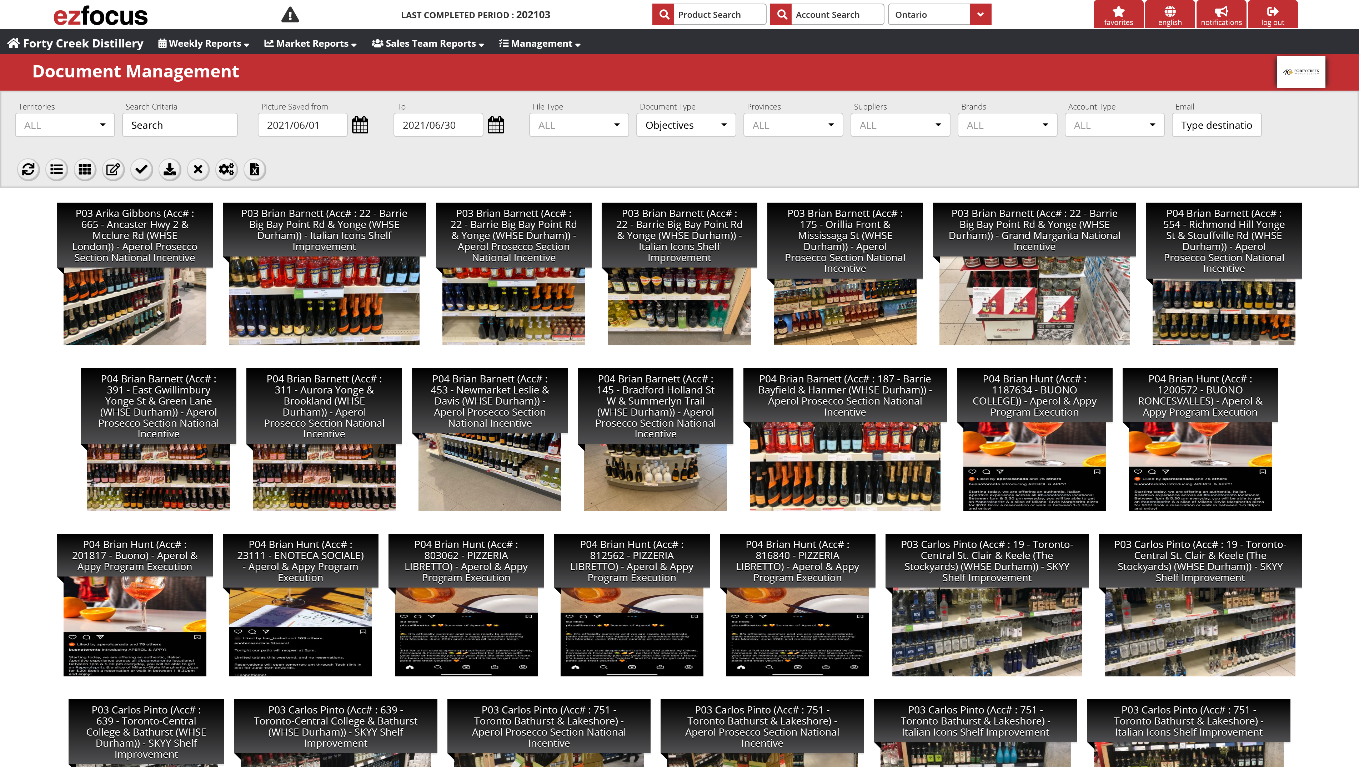The width and height of the screenshot is (1359, 767).
Task: Open Brian Barnett 187 Barrie Bayfield card
Action: pos(844,440)
